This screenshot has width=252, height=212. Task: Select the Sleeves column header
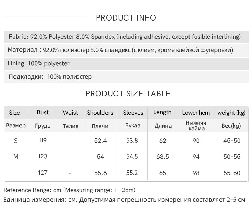133,113
